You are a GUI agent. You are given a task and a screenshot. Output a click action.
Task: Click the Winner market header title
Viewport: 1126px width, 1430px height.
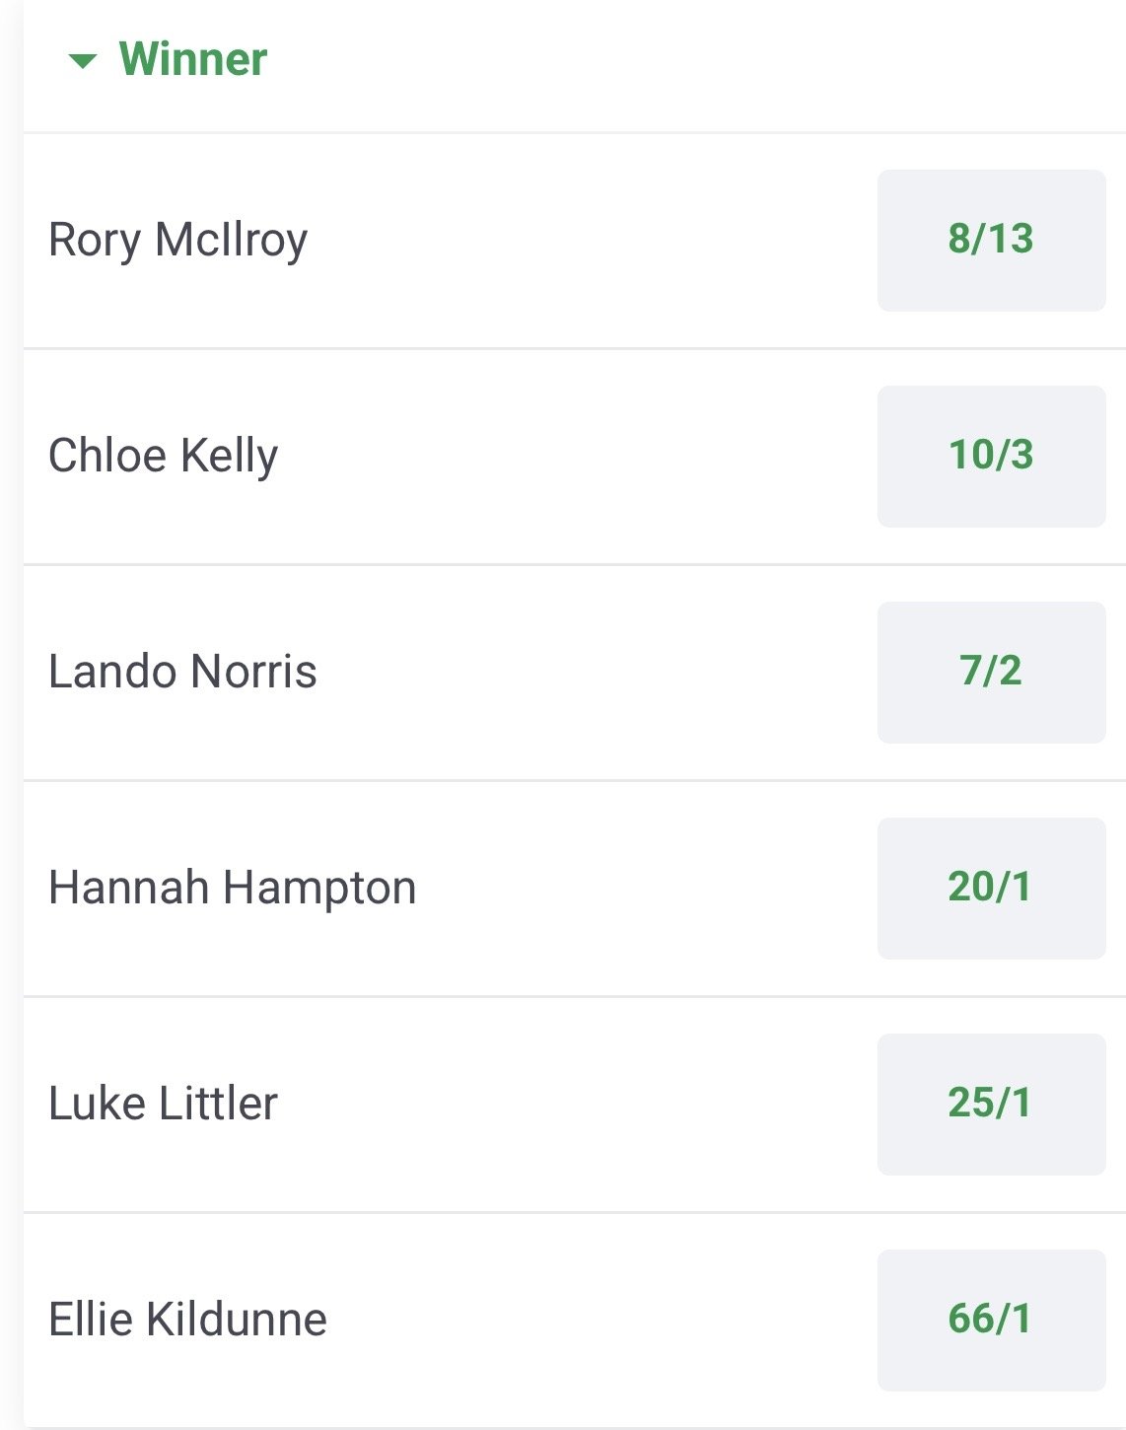tap(193, 59)
